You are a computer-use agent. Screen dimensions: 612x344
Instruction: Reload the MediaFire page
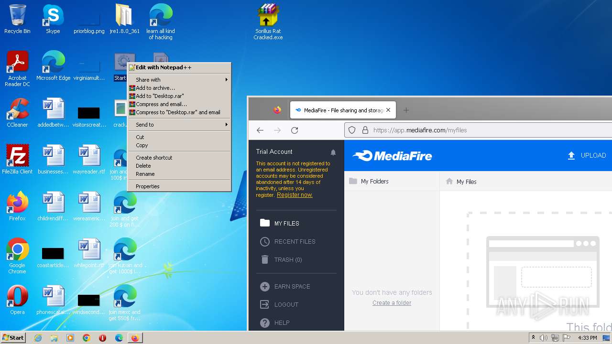click(295, 130)
